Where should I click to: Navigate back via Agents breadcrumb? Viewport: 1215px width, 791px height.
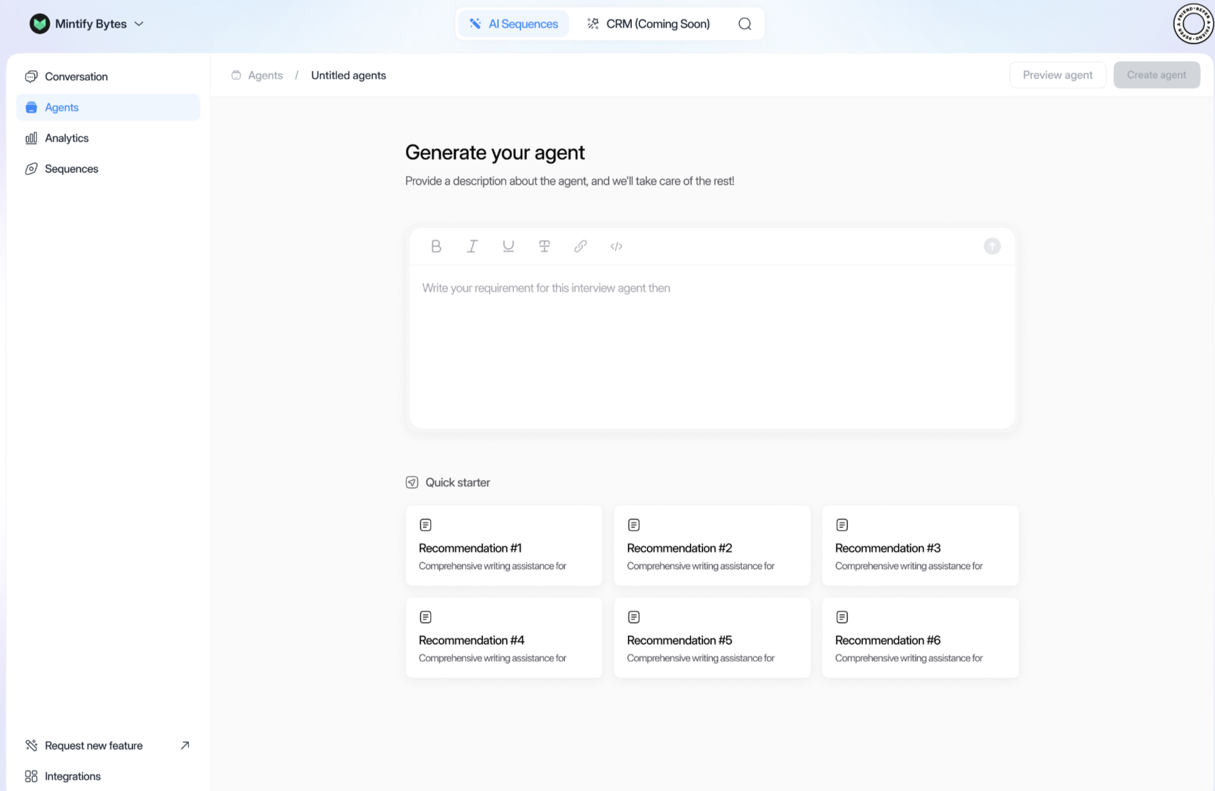tap(265, 75)
